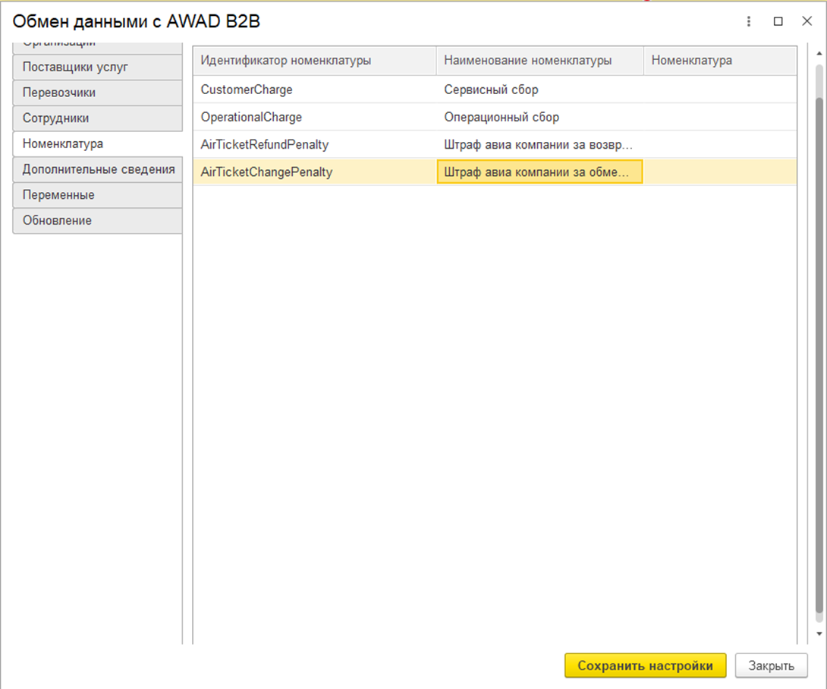Go to Дополнительные сведения tab
This screenshot has height=689, width=827.
coord(97,169)
